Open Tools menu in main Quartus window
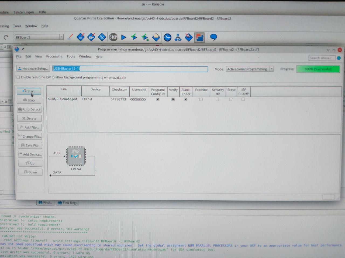Viewport: 345px width, 258px height. [17, 26]
